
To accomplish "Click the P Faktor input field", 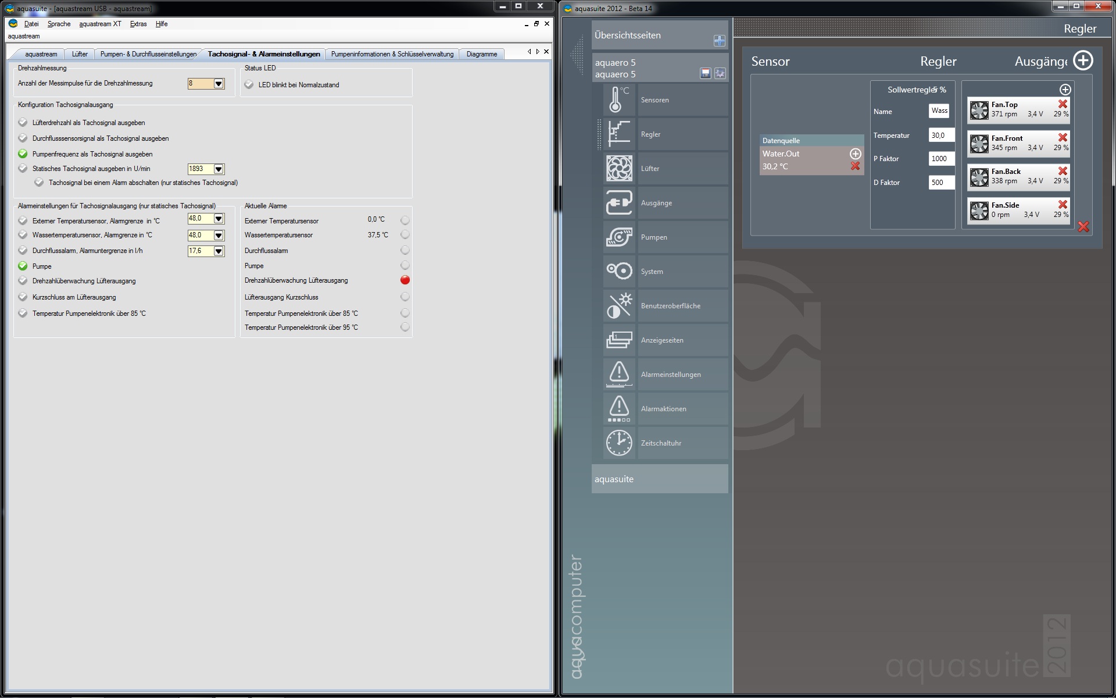I will (940, 159).
